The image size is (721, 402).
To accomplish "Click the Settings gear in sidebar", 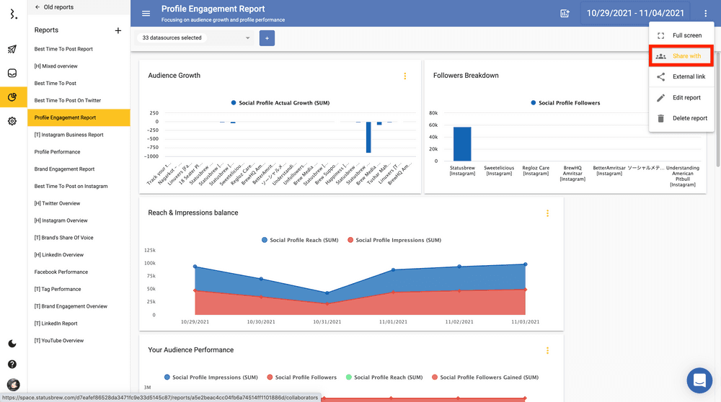I will click(x=12, y=121).
